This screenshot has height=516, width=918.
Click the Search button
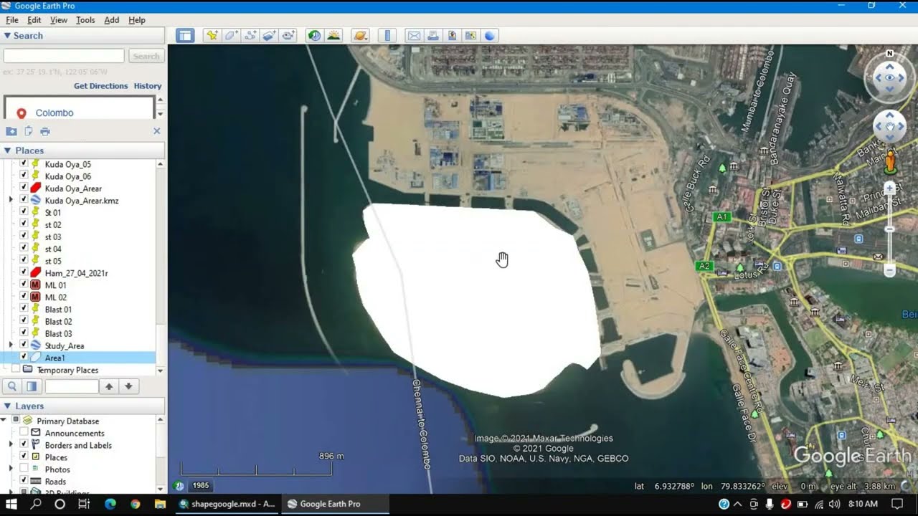(x=146, y=56)
